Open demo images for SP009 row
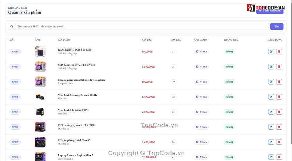The height and width of the screenshot is (161, 292). point(201,82)
